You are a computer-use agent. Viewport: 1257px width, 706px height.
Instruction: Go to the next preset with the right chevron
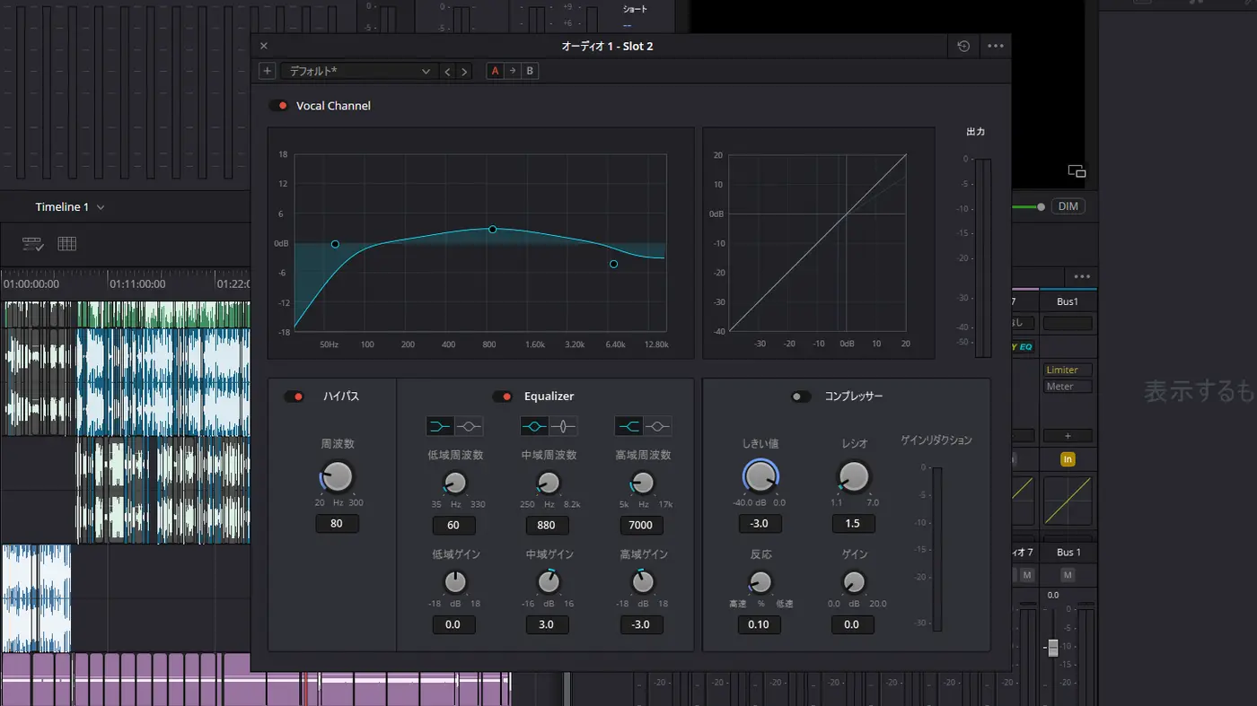464,71
